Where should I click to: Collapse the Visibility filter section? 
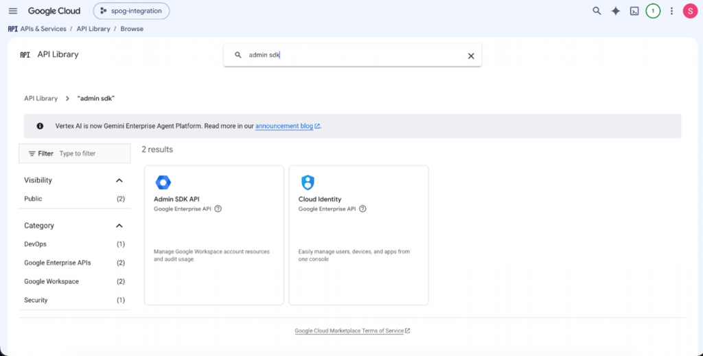119,180
